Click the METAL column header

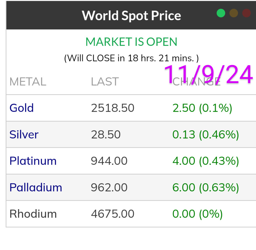28,82
